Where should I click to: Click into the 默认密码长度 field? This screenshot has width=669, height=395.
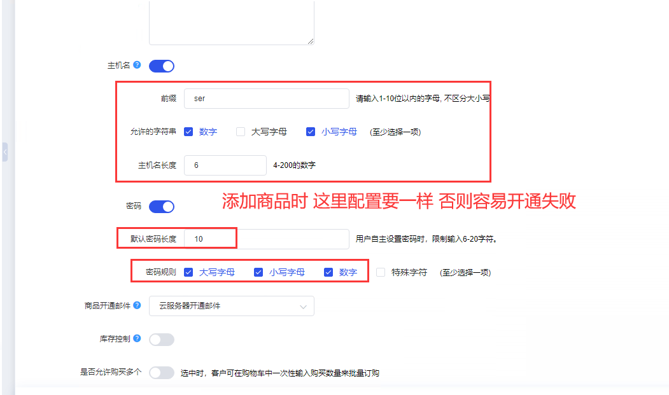coord(267,239)
